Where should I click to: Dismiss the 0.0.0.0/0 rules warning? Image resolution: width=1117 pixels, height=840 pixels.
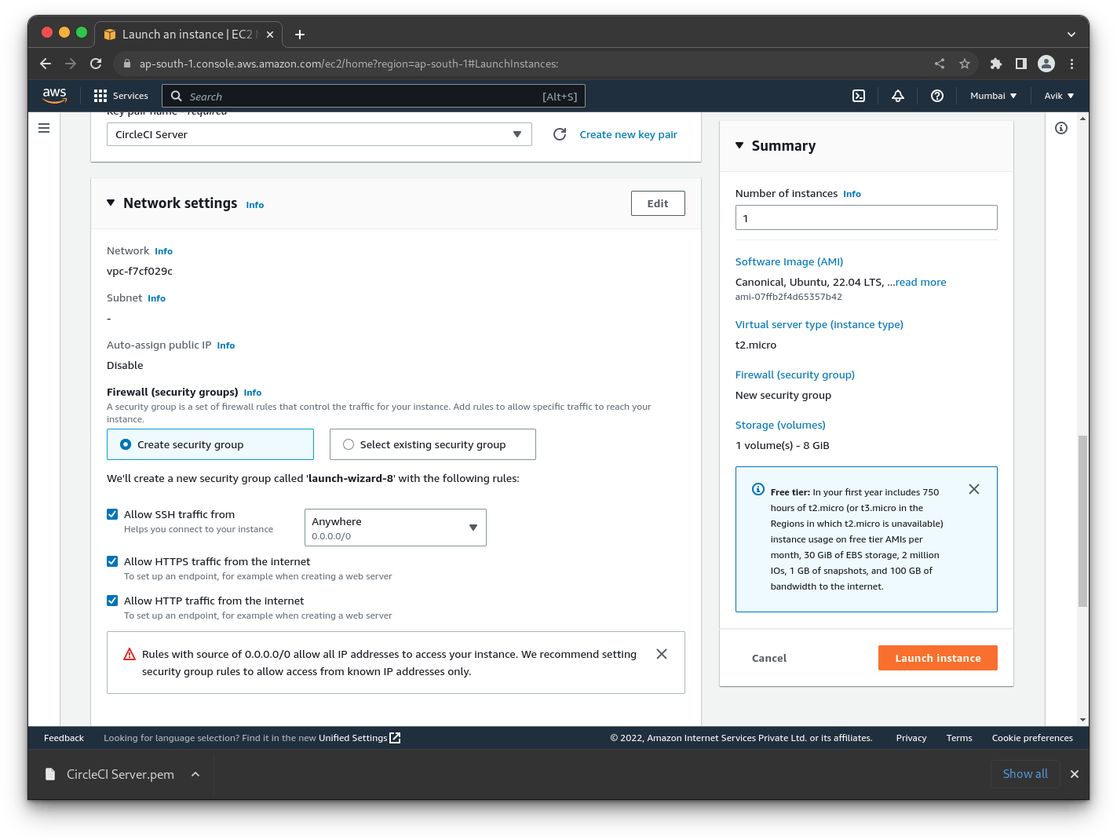coord(661,653)
